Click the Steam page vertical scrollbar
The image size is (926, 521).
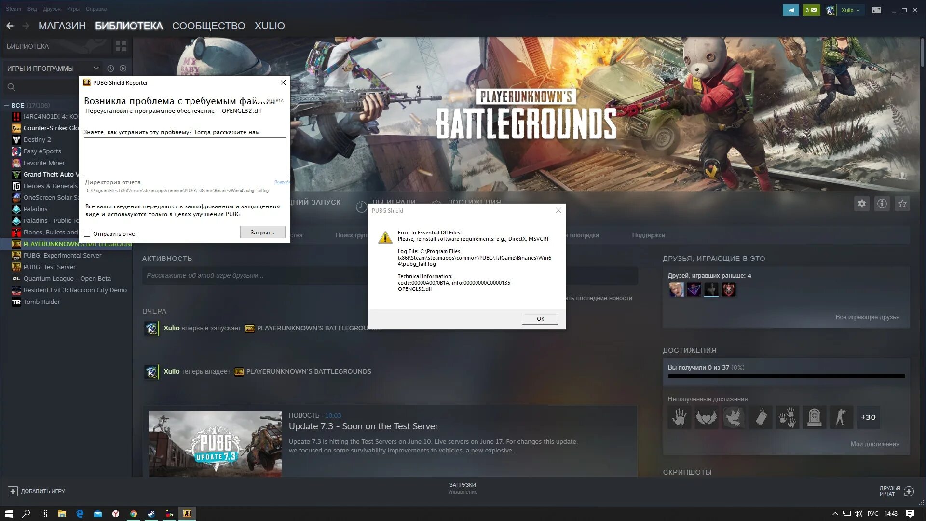[922, 53]
